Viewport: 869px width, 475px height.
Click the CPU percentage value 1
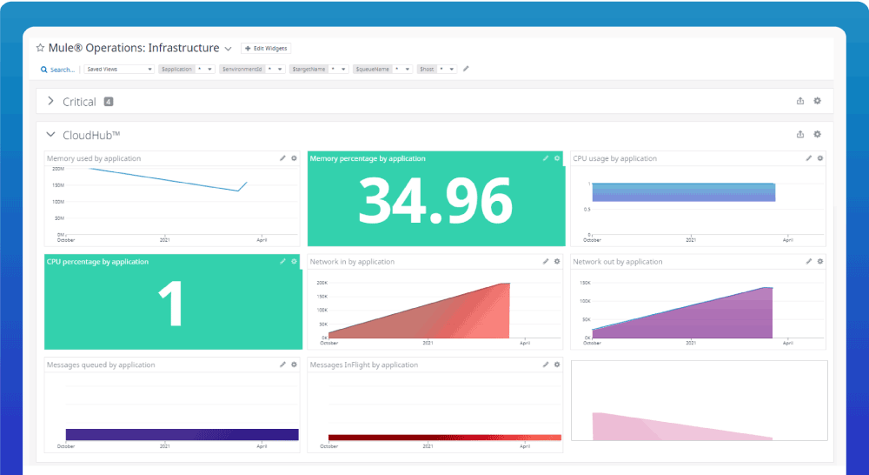click(x=170, y=304)
